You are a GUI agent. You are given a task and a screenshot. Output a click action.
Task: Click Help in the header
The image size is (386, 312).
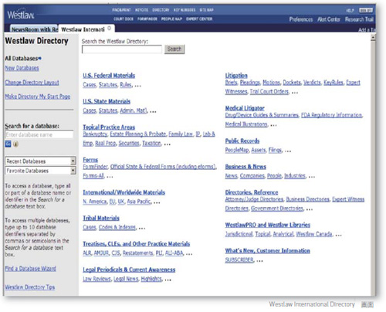point(350,11)
